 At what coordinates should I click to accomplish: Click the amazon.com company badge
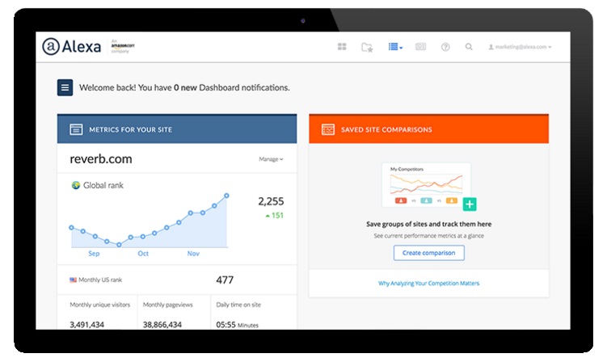point(122,46)
